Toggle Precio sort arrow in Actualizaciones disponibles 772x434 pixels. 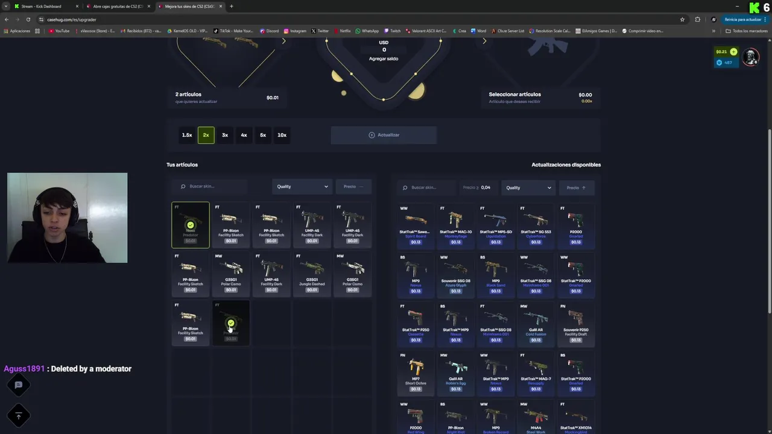(576, 187)
